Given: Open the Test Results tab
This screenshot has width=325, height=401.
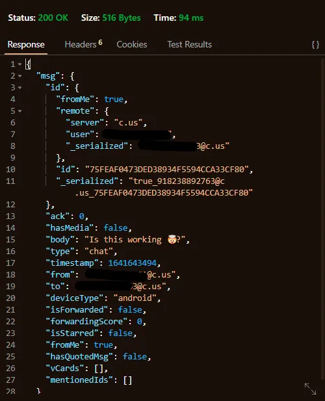Looking at the screenshot, I should coord(190,44).
